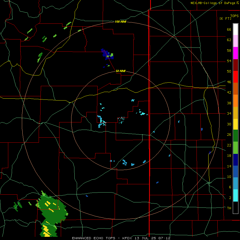Click the 50 NMI range ring label
This screenshot has width=240, height=240.
coord(121,71)
